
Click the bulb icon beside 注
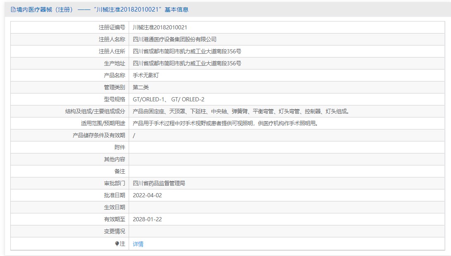tap(117, 244)
